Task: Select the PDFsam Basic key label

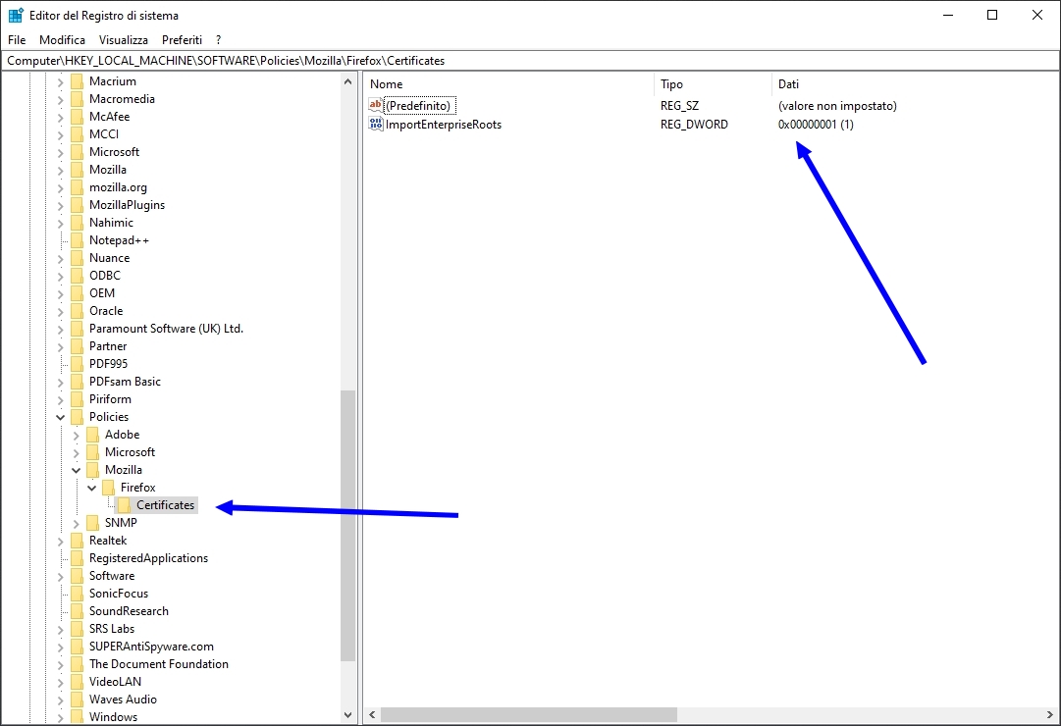Action: [x=126, y=382]
